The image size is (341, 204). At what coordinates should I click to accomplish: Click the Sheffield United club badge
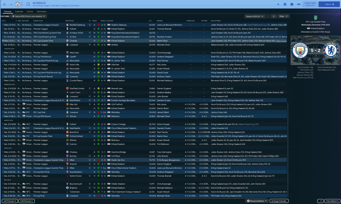tap(67, 88)
